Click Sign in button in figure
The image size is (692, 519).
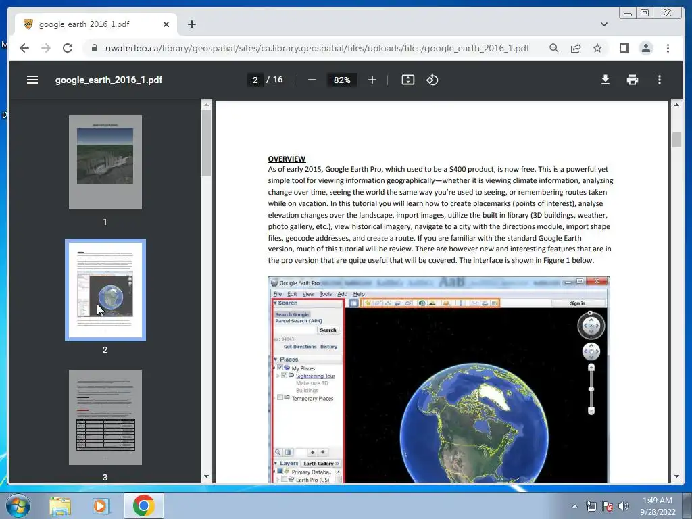[x=578, y=303]
